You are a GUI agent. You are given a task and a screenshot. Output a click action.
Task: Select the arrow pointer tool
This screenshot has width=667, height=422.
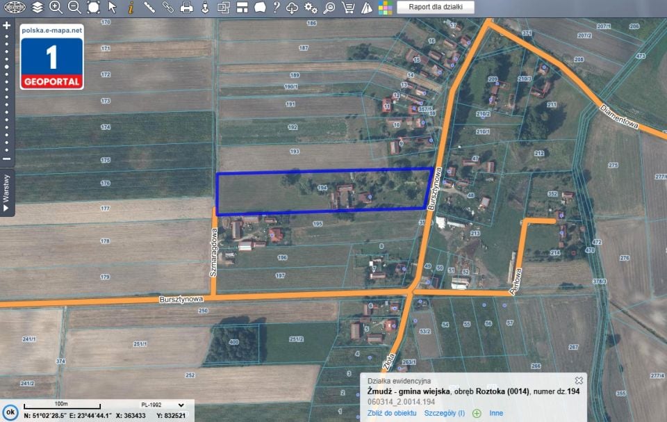[x=113, y=7]
